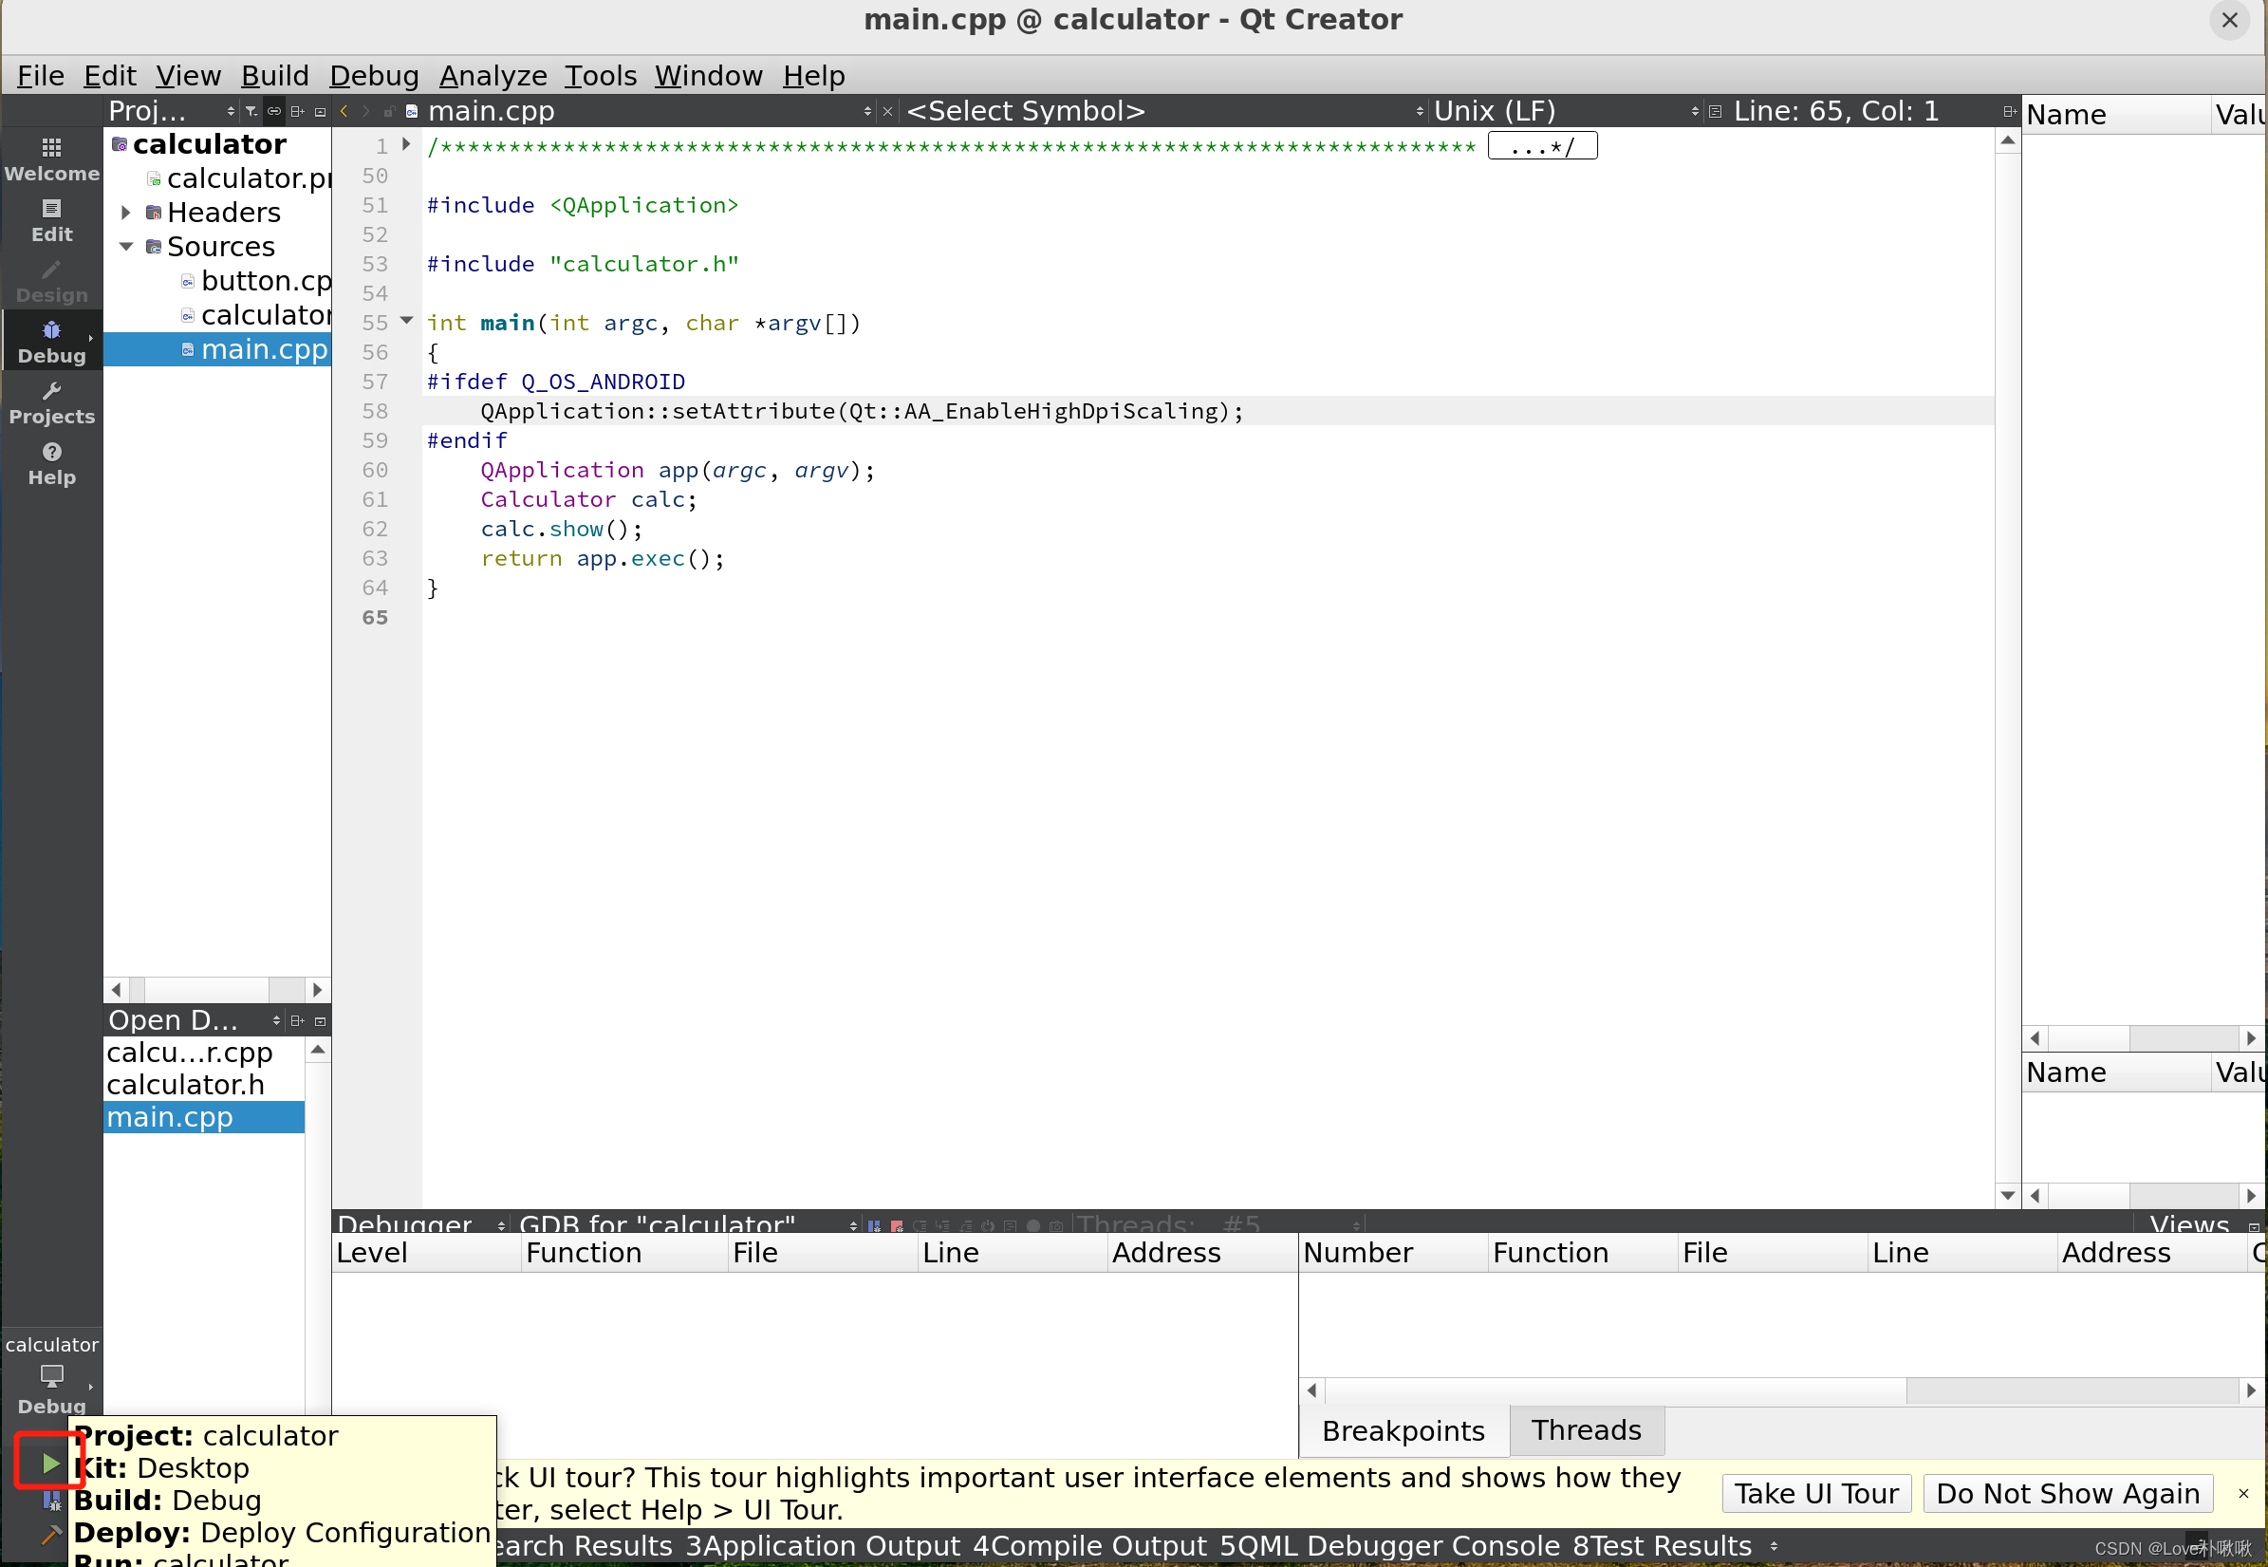Go back with the yellow arrow

(x=344, y=111)
